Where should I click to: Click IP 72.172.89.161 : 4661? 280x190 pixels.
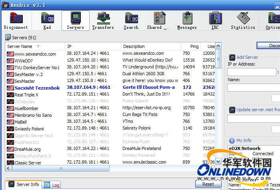pyautogui.click(x=88, y=162)
